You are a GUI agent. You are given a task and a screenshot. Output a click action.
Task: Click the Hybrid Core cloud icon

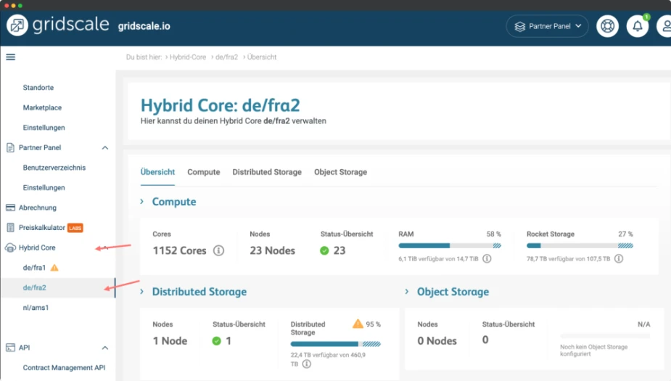tap(10, 247)
